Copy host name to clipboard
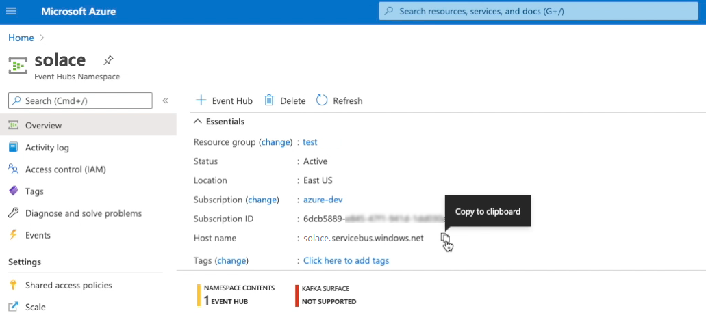The width and height of the screenshot is (706, 313). (x=445, y=238)
